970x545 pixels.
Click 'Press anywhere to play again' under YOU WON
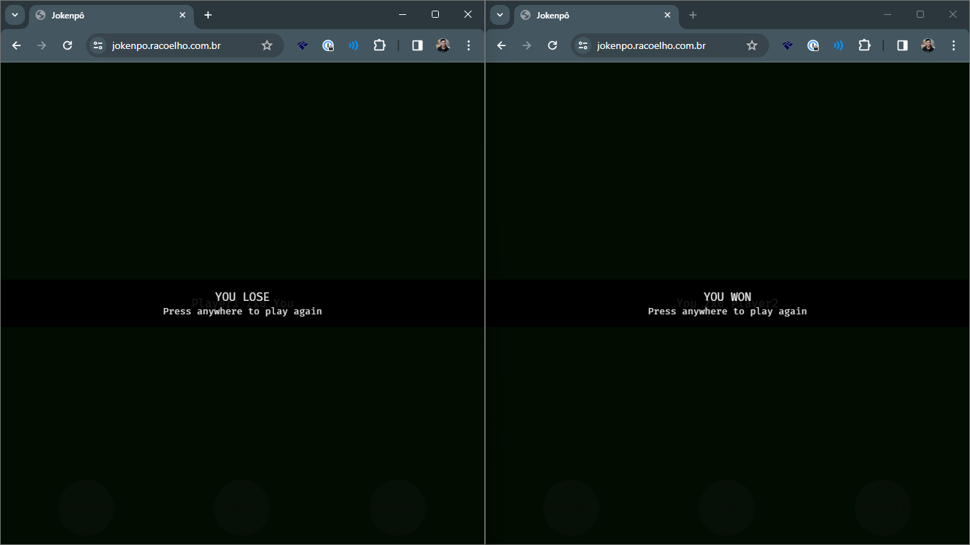click(x=727, y=312)
